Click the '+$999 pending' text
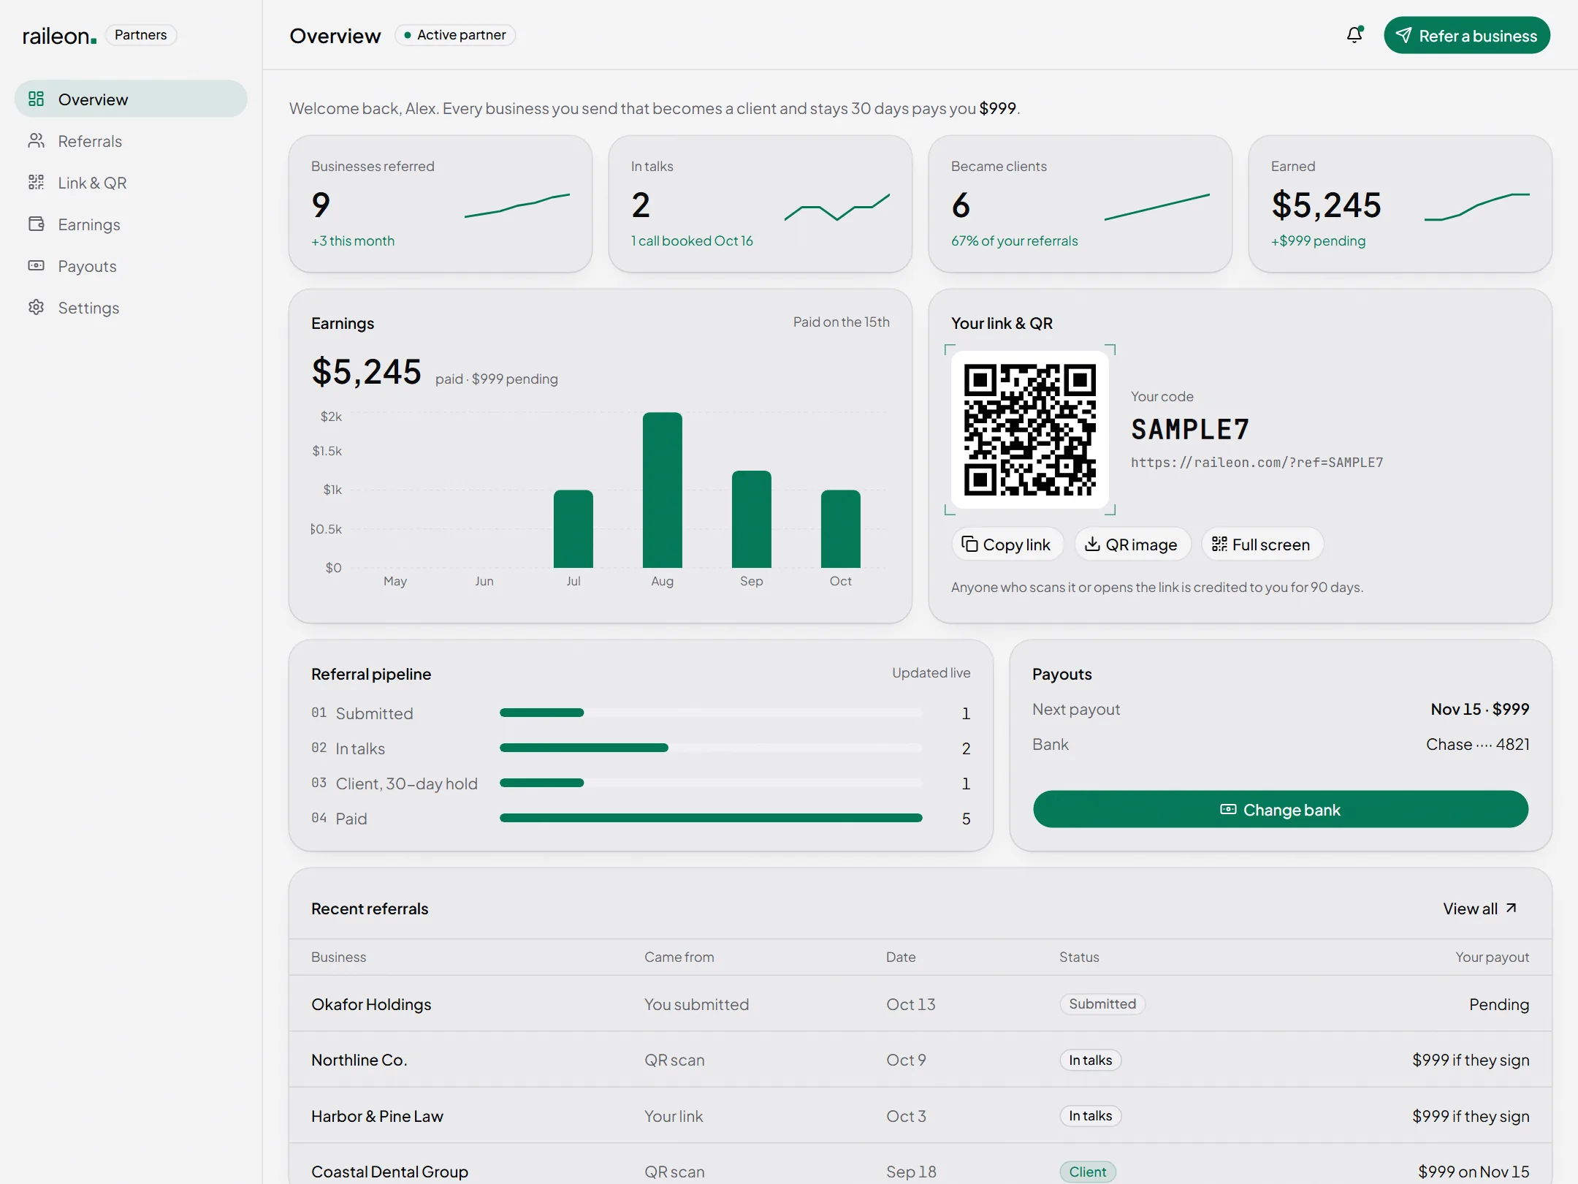Image resolution: width=1578 pixels, height=1184 pixels. 1318,240
